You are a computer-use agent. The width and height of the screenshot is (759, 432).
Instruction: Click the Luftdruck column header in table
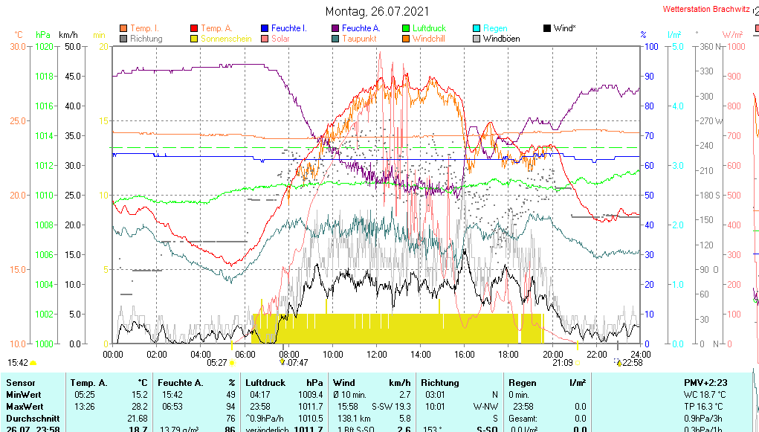[x=265, y=382]
